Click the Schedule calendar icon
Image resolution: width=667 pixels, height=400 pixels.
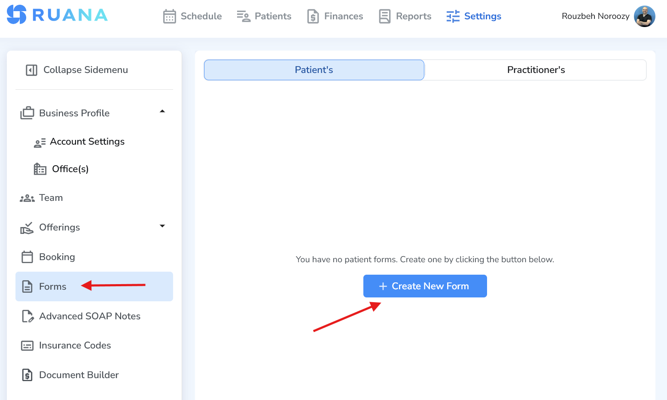tap(169, 16)
